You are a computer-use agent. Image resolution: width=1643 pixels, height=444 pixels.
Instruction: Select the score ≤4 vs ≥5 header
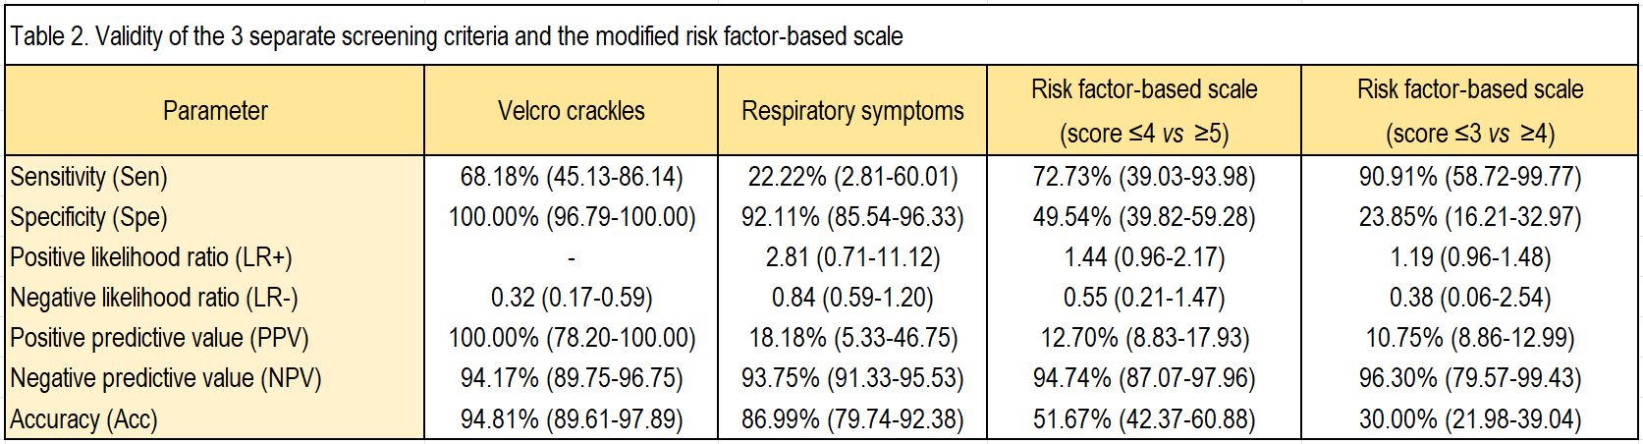(1144, 133)
